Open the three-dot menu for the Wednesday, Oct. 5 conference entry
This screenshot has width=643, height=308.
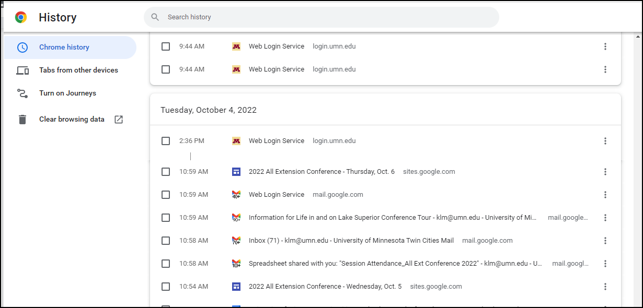605,287
